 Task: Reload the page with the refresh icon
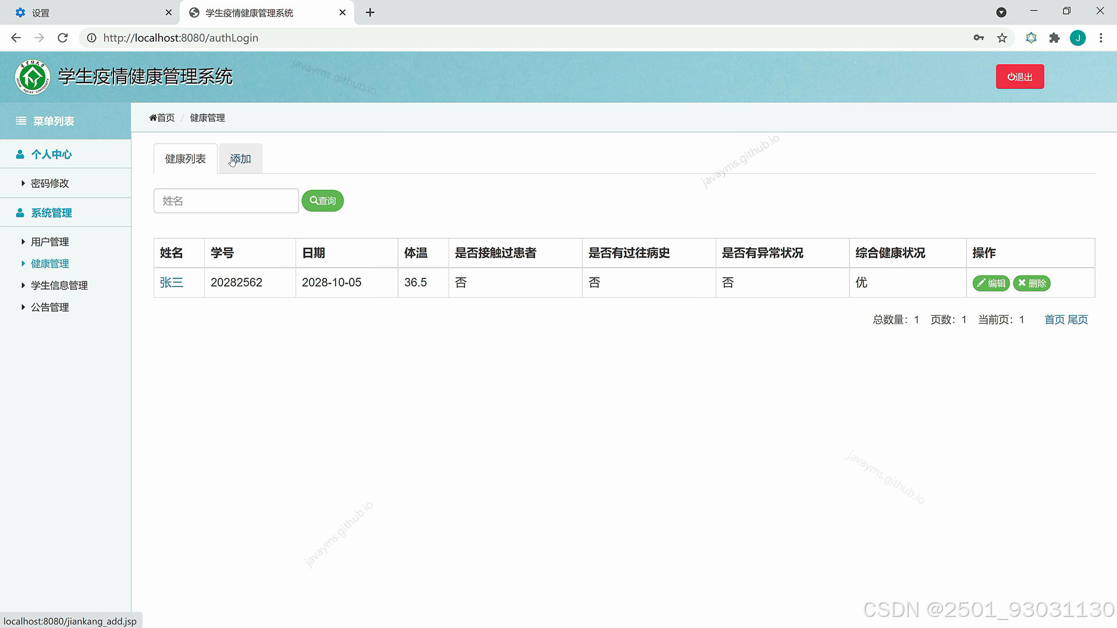[63, 38]
